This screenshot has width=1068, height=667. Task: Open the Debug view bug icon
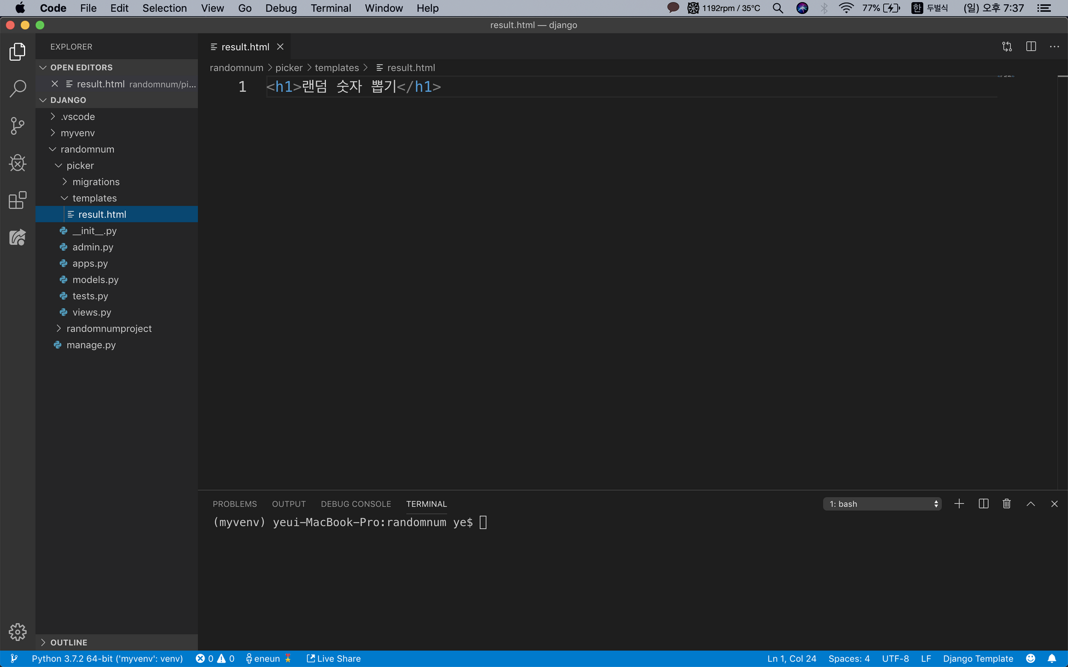(18, 163)
